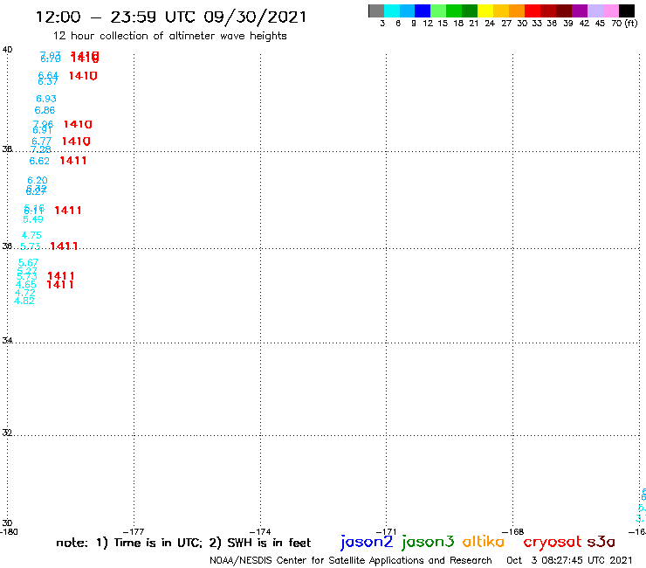Click the longitude axis label -177
Image resolution: width=646 pixels, height=568 pixels.
(x=134, y=531)
